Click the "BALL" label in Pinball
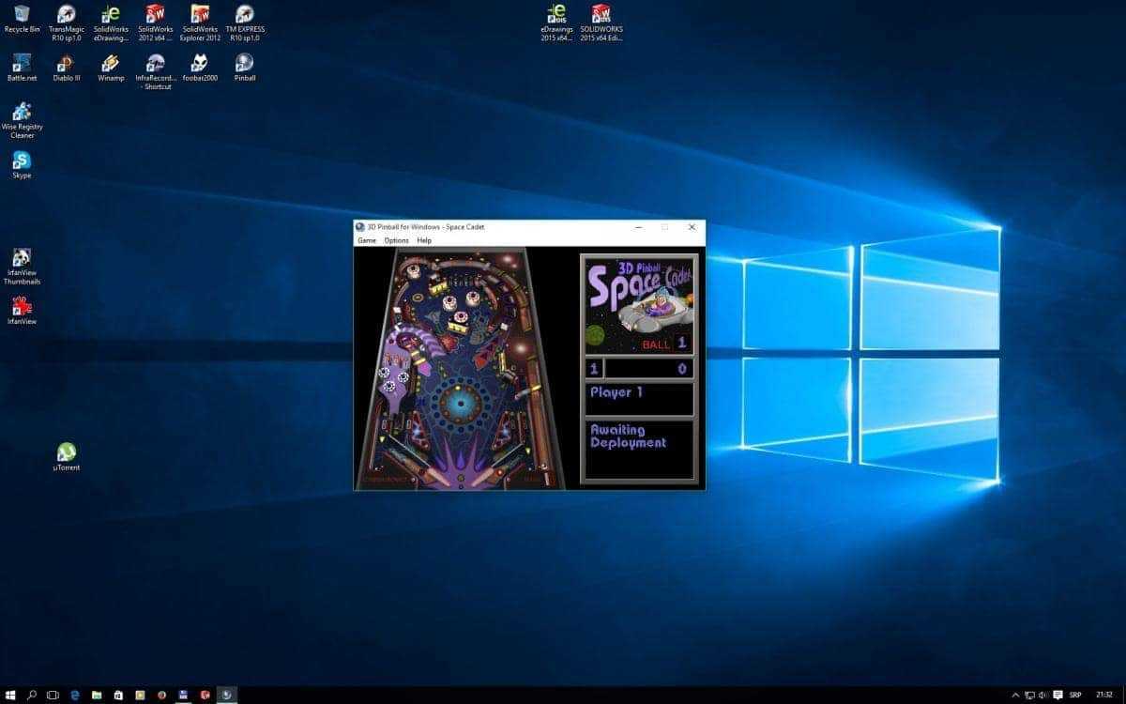The width and height of the screenshot is (1126, 704). (656, 344)
